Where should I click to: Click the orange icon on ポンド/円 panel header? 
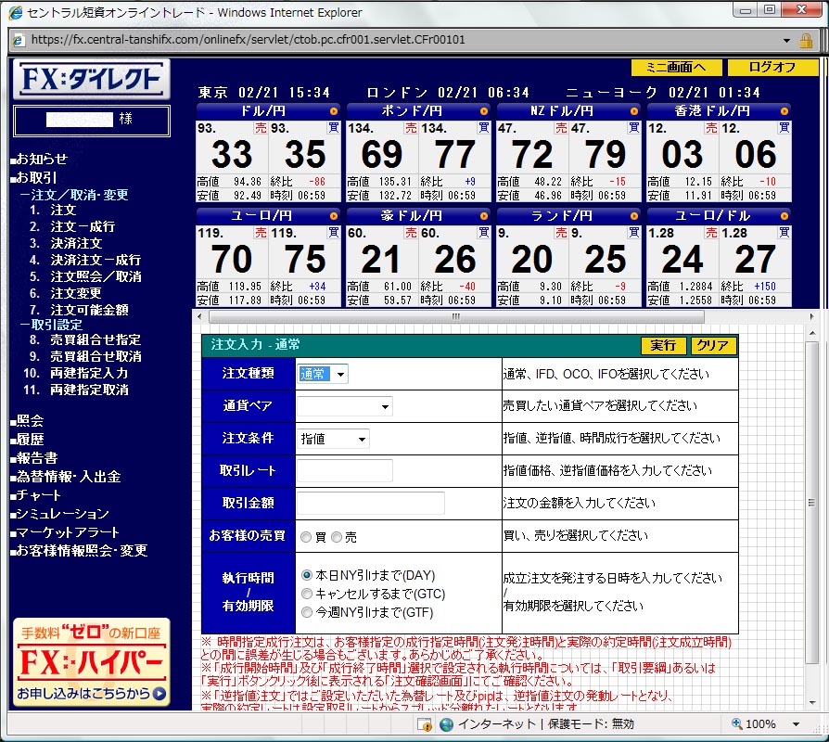(x=483, y=111)
